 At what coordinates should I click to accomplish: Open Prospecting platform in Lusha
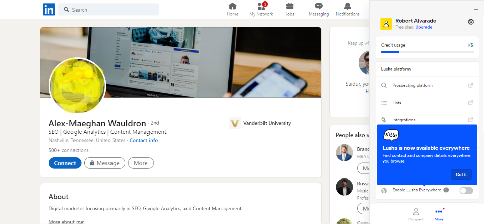point(427,85)
